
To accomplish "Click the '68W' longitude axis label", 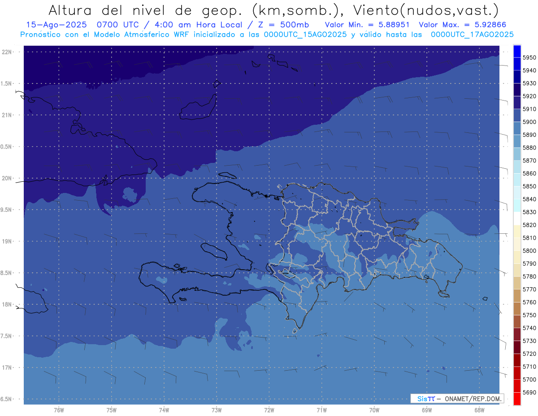I will (479, 410).
